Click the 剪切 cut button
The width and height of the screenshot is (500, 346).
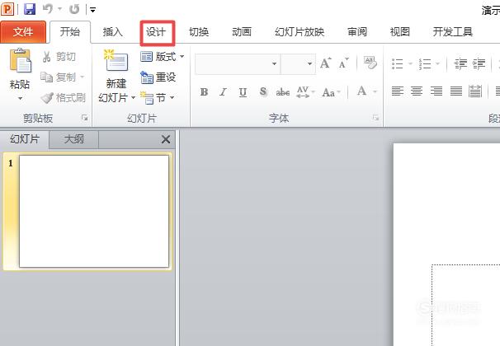[x=59, y=57]
